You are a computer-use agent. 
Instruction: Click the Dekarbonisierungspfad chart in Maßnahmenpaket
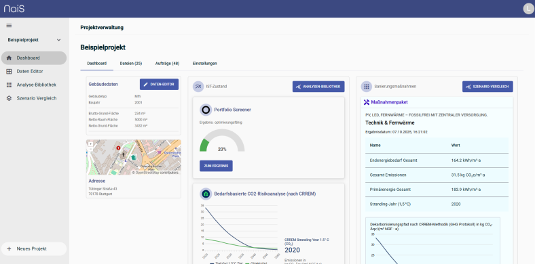432,240
